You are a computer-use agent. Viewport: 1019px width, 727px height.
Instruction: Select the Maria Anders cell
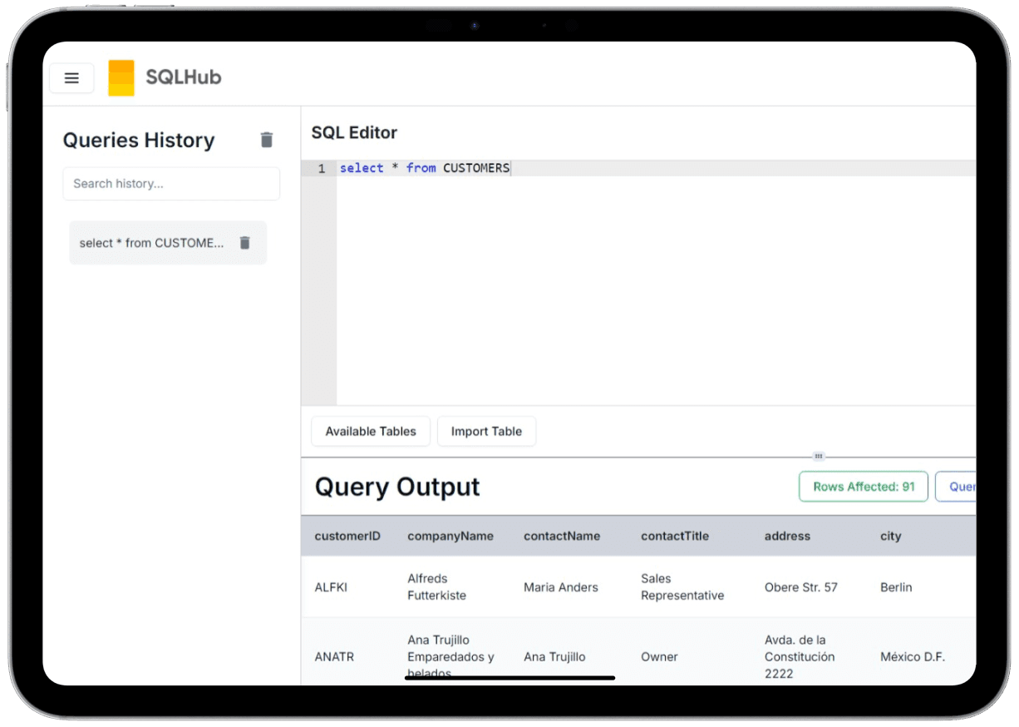coord(561,587)
